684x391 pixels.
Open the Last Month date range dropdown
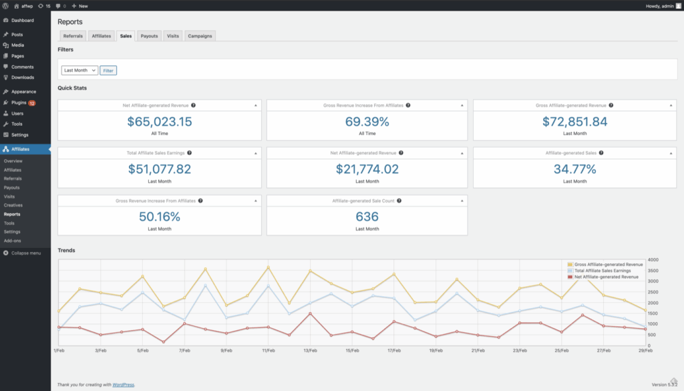click(x=79, y=69)
